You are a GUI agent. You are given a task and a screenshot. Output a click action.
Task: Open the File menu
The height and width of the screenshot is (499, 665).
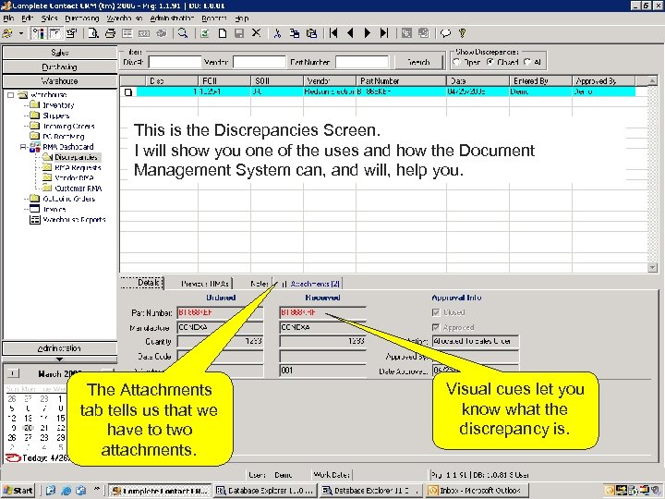(8, 18)
